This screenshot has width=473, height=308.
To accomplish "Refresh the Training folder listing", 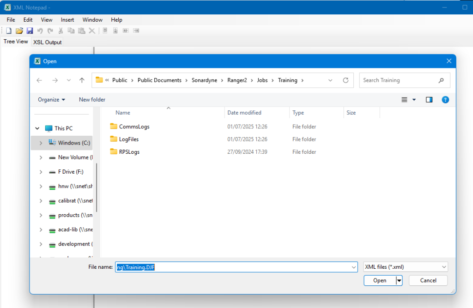I will 346,80.
